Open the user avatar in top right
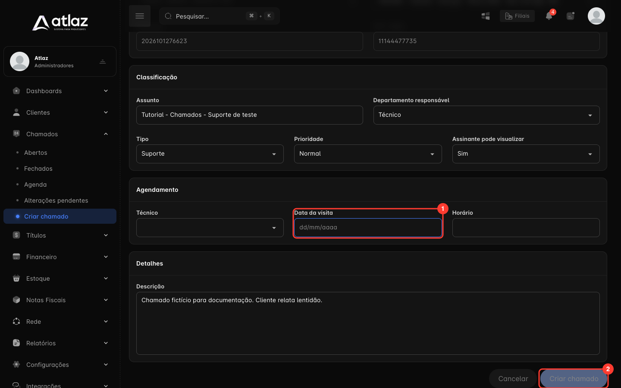Viewport: 621px width, 388px height. point(596,16)
